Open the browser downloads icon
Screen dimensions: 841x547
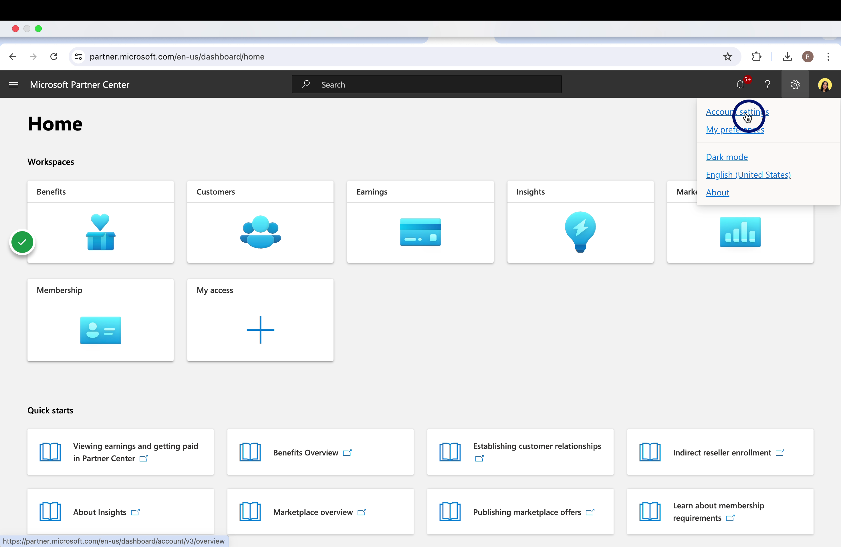coord(787,57)
